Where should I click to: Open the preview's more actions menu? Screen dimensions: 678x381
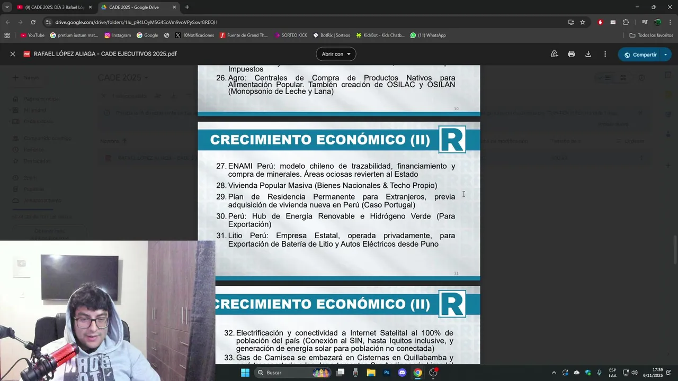[x=605, y=54]
